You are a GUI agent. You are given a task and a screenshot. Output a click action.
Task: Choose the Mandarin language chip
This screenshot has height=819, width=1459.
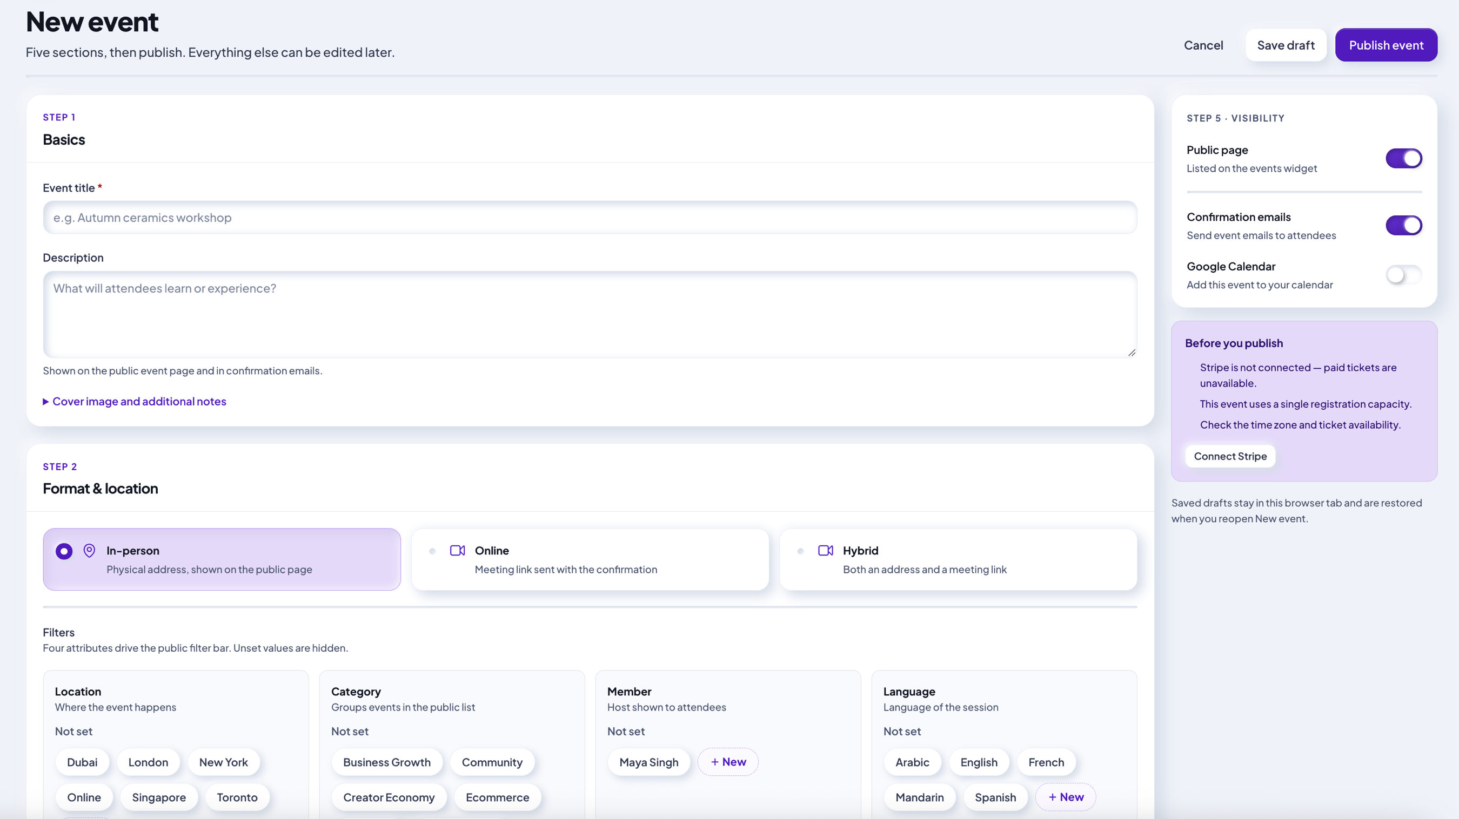pos(919,797)
